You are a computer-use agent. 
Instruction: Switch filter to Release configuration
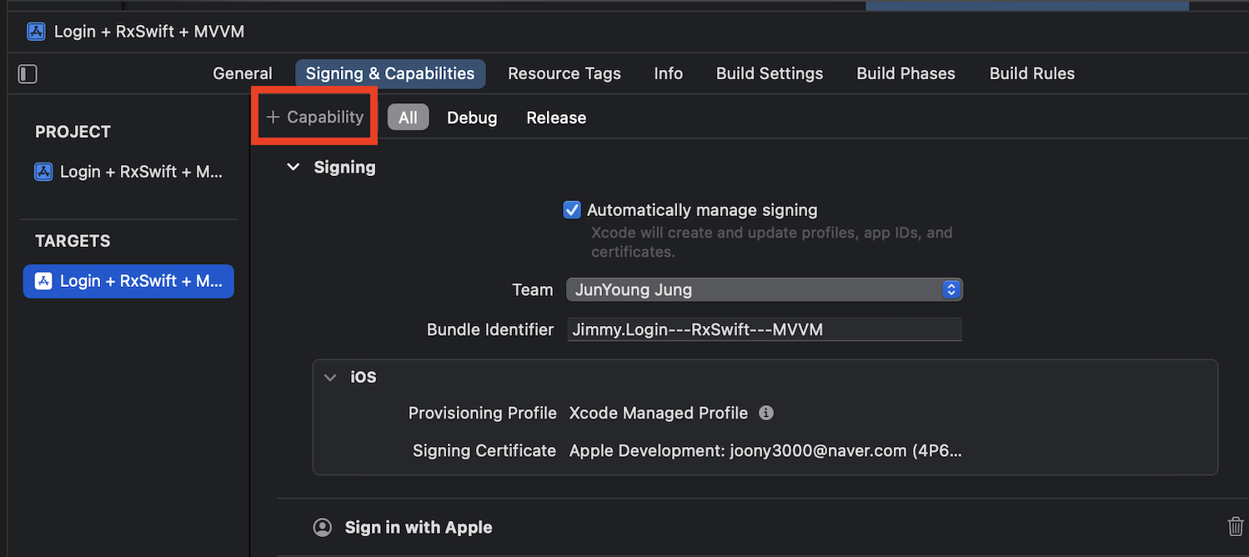555,117
